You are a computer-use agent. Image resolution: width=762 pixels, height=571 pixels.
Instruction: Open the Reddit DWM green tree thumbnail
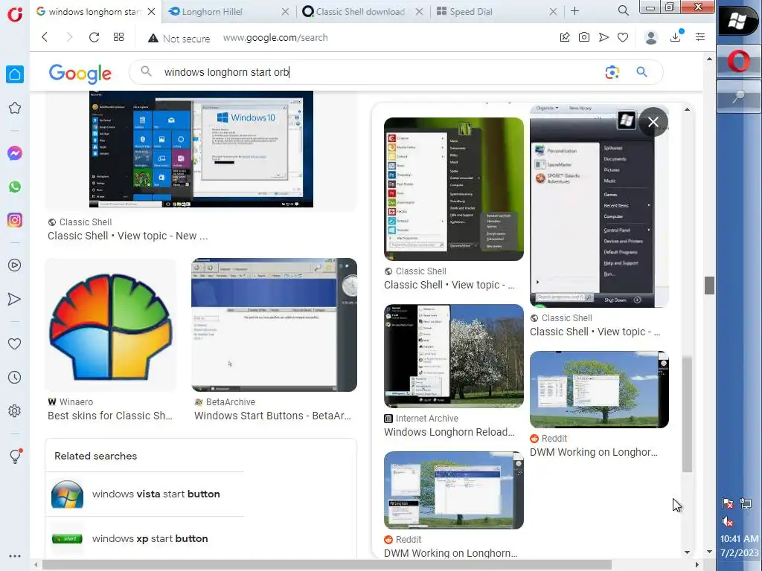(599, 390)
